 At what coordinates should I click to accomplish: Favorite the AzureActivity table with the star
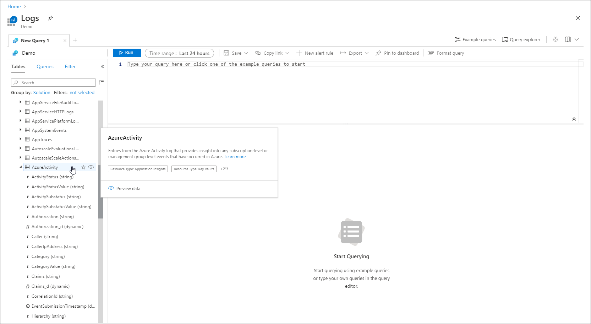point(83,167)
